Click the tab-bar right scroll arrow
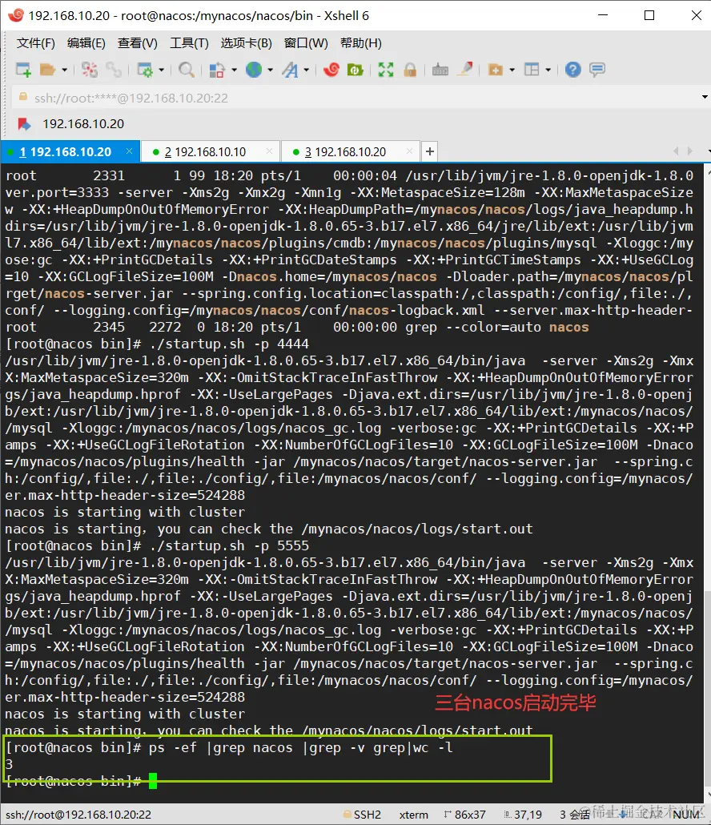This screenshot has width=711, height=825. coord(690,151)
